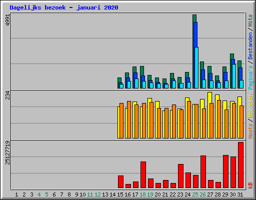The height and width of the screenshot is (200, 256).
Task: Click day label 18 on the x-axis
Action: click(x=142, y=194)
